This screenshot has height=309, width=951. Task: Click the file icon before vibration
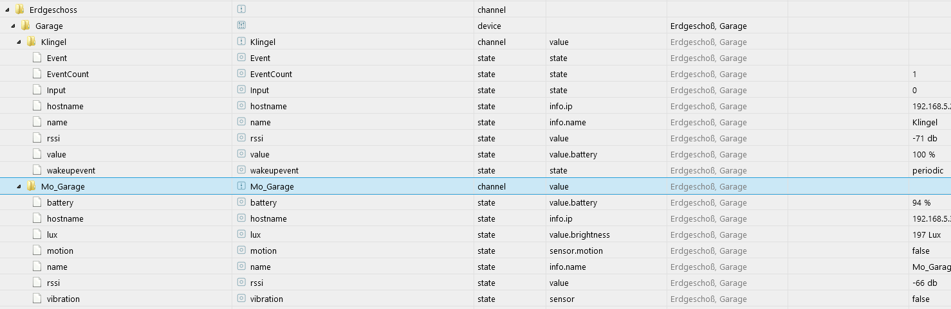point(37,299)
